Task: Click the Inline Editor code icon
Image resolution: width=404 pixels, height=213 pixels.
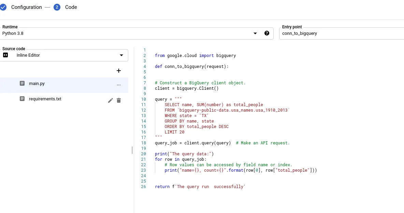Action: [x=5, y=55]
